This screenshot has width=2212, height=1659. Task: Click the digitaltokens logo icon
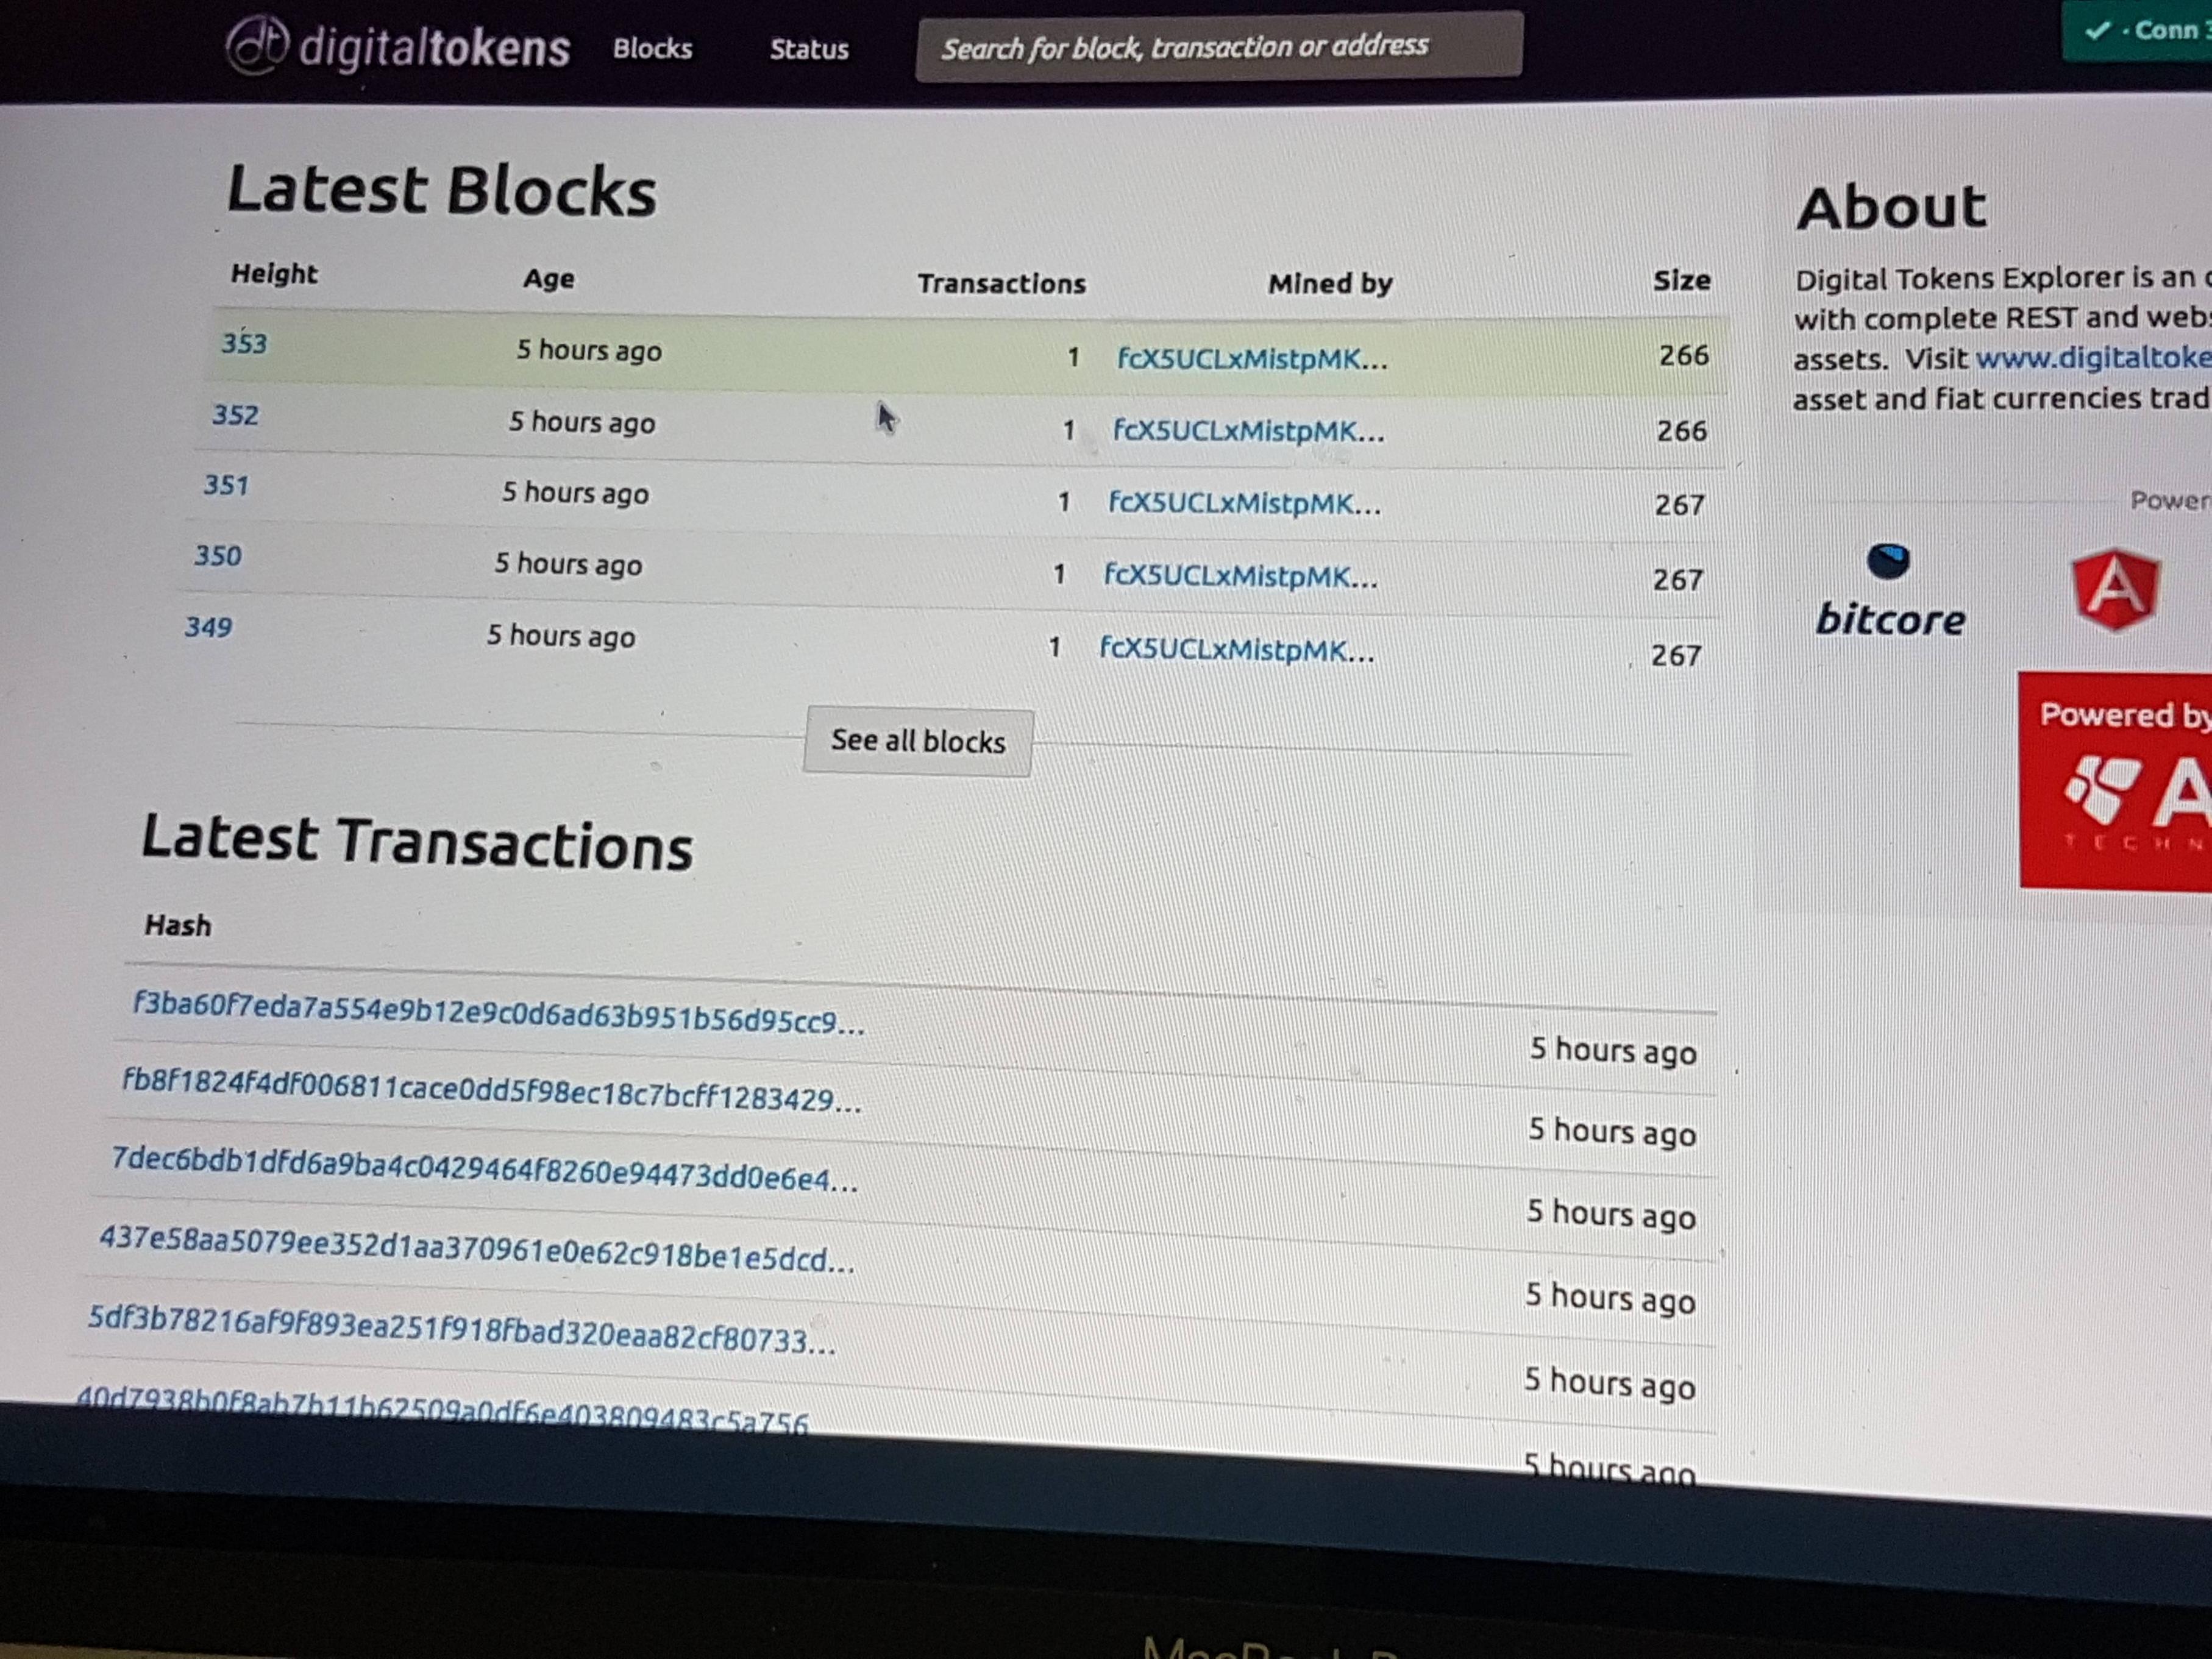pos(256,45)
